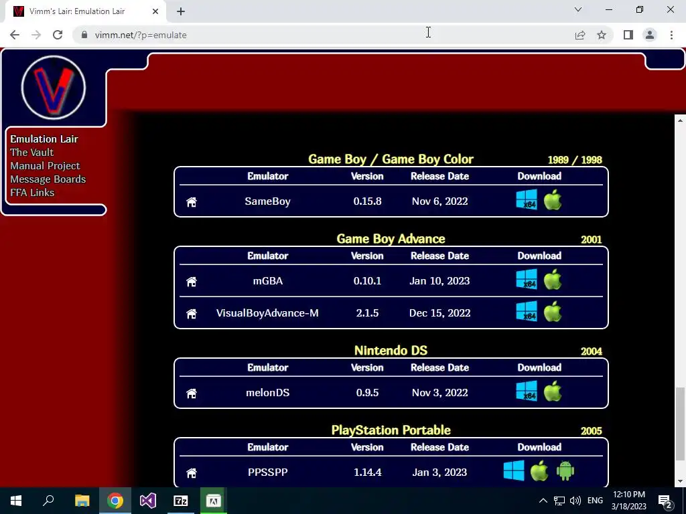Open a new browser tab
Image resolution: width=686 pixels, height=514 pixels.
click(x=181, y=11)
